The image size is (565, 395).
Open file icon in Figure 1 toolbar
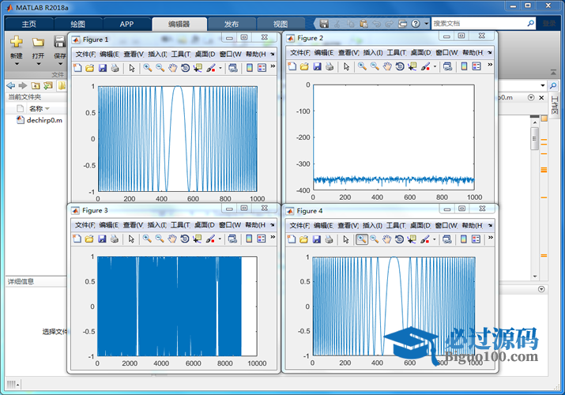tap(90, 68)
